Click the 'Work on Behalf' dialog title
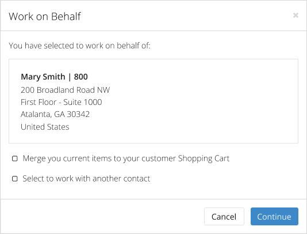 pos(45,16)
